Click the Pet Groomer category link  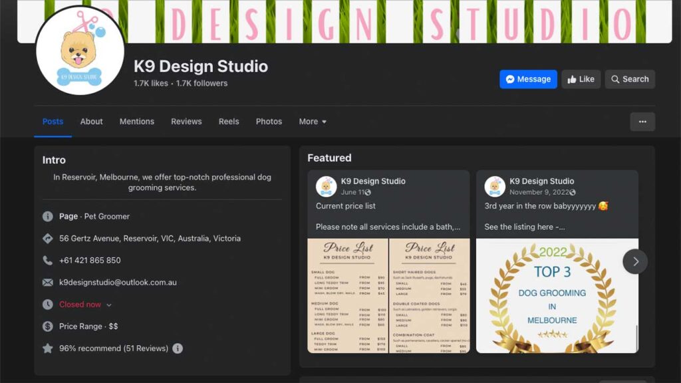click(x=107, y=216)
